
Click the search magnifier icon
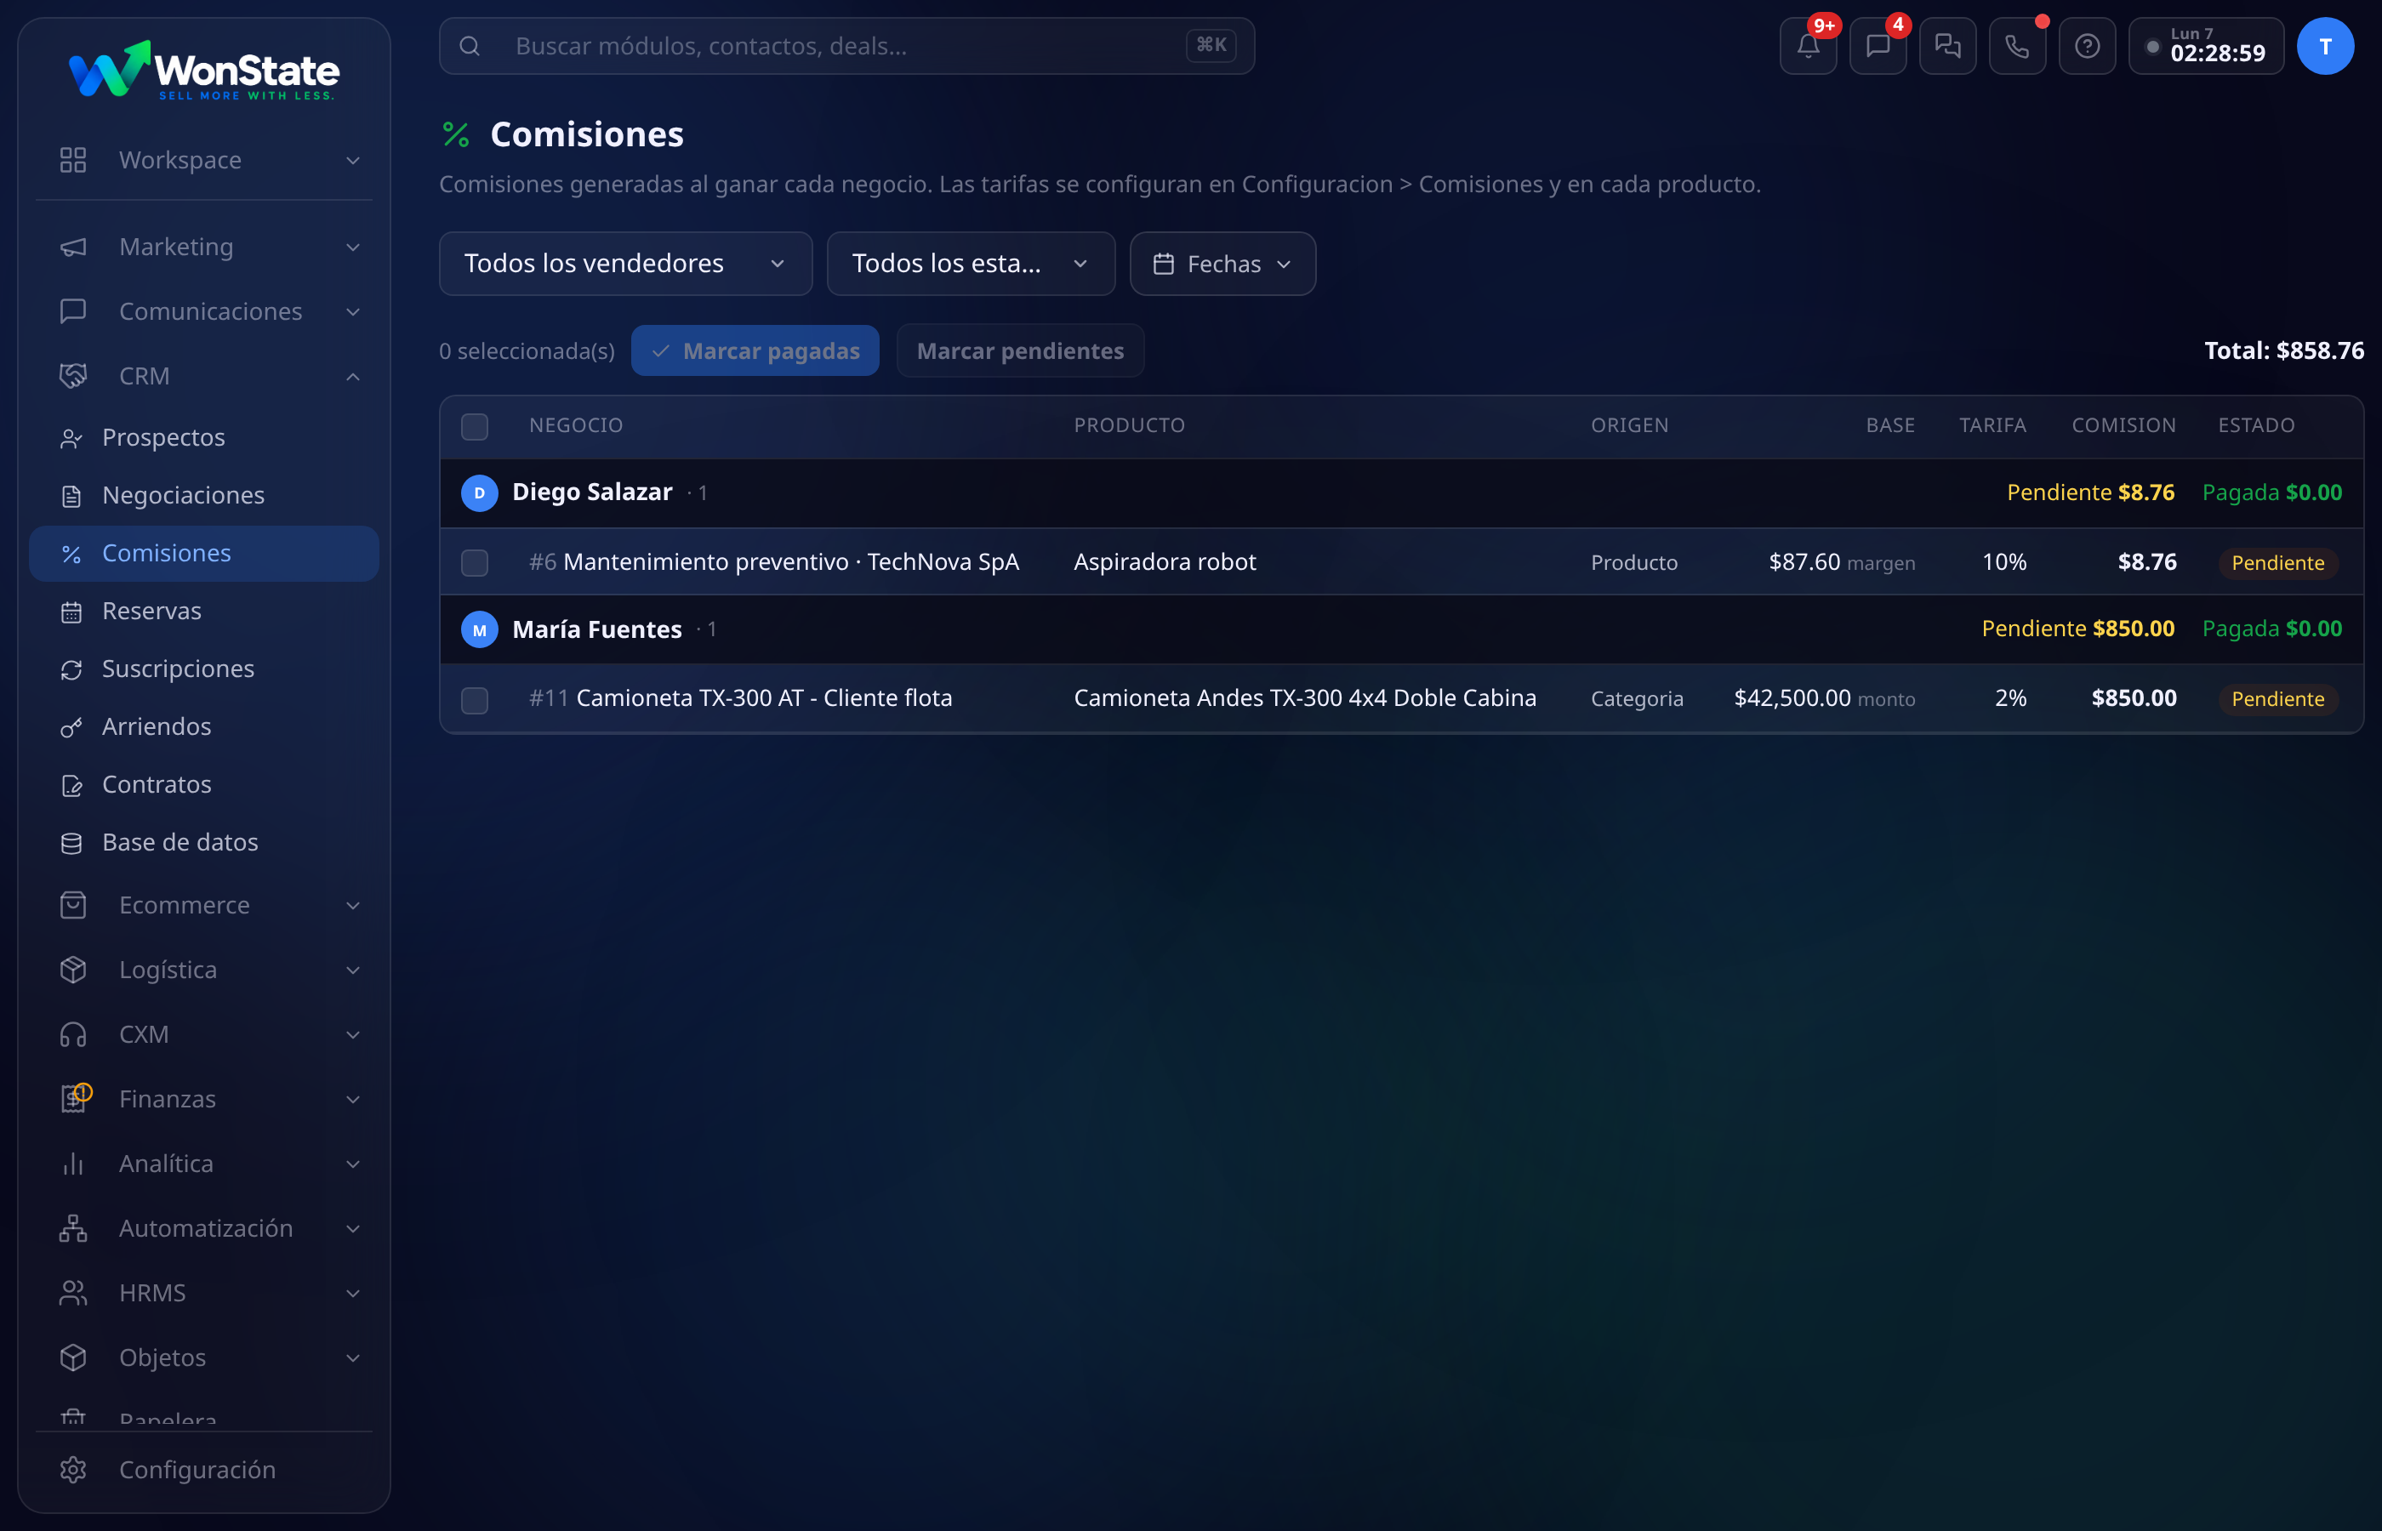pyautogui.click(x=470, y=46)
